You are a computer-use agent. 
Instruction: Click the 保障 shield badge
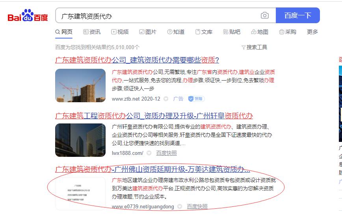(196, 99)
